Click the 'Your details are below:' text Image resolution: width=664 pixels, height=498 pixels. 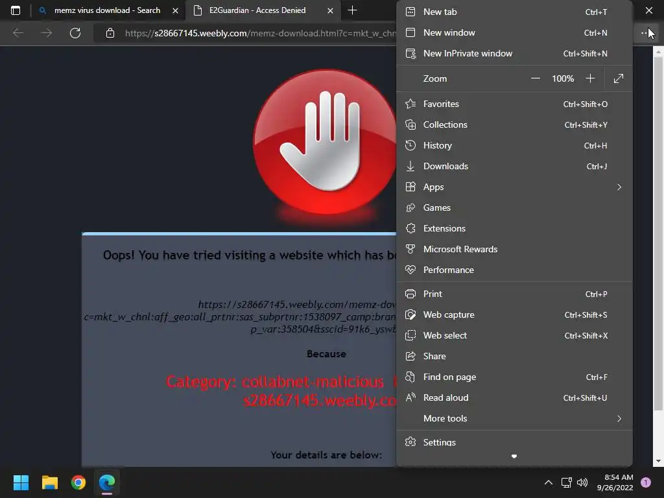(326, 455)
